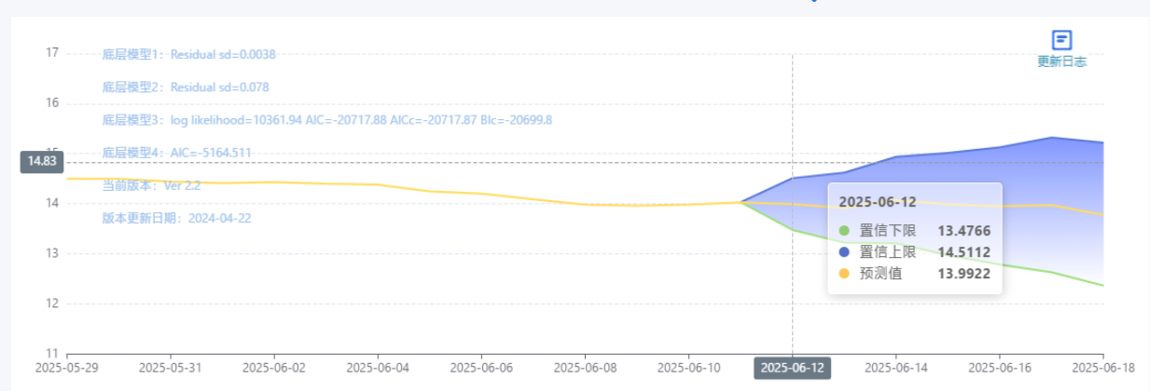
Task: Click 版本更新日期 2024-04-22 text
Action: coord(176,219)
